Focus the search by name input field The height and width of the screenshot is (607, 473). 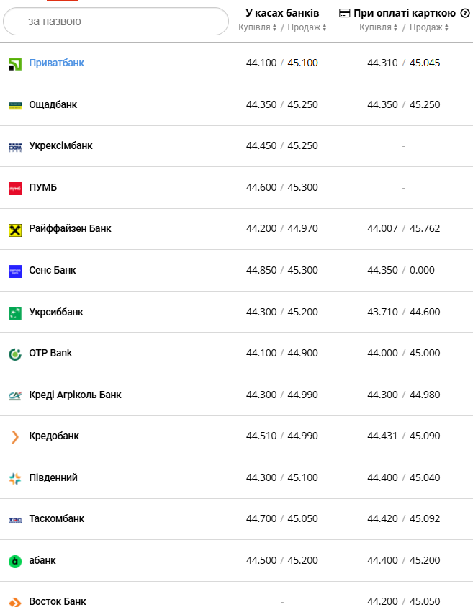pyautogui.click(x=115, y=22)
